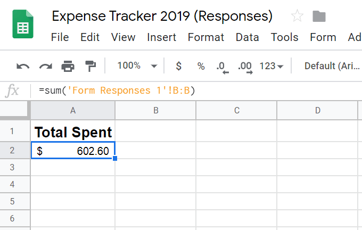362x230 pixels.
Task: Click the move to folder icon
Action: coord(319,16)
